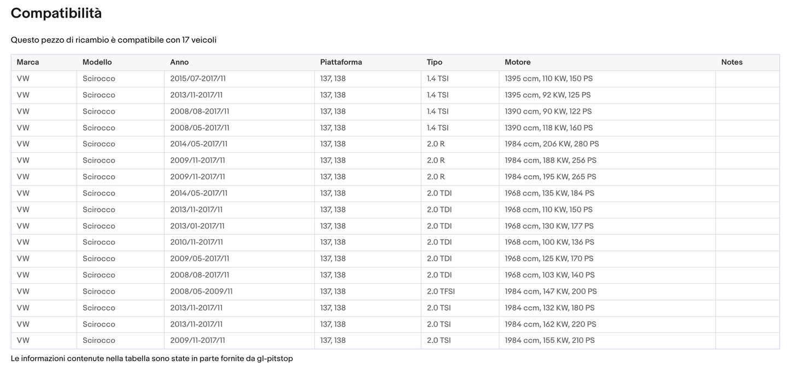Select the 1968 ccm, 135 KW engine cell
The image size is (790, 374).
(x=549, y=193)
